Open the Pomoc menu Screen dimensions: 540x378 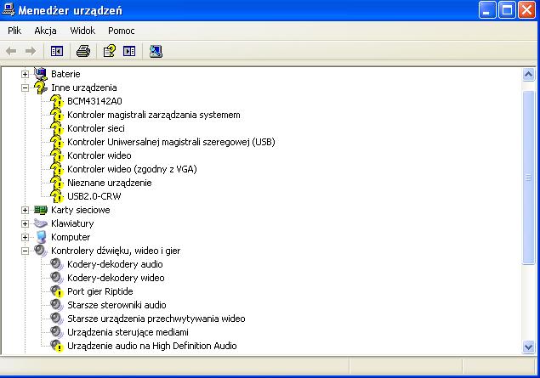122,31
